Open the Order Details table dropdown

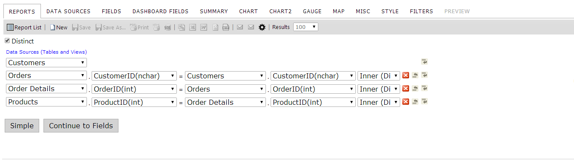point(46,89)
